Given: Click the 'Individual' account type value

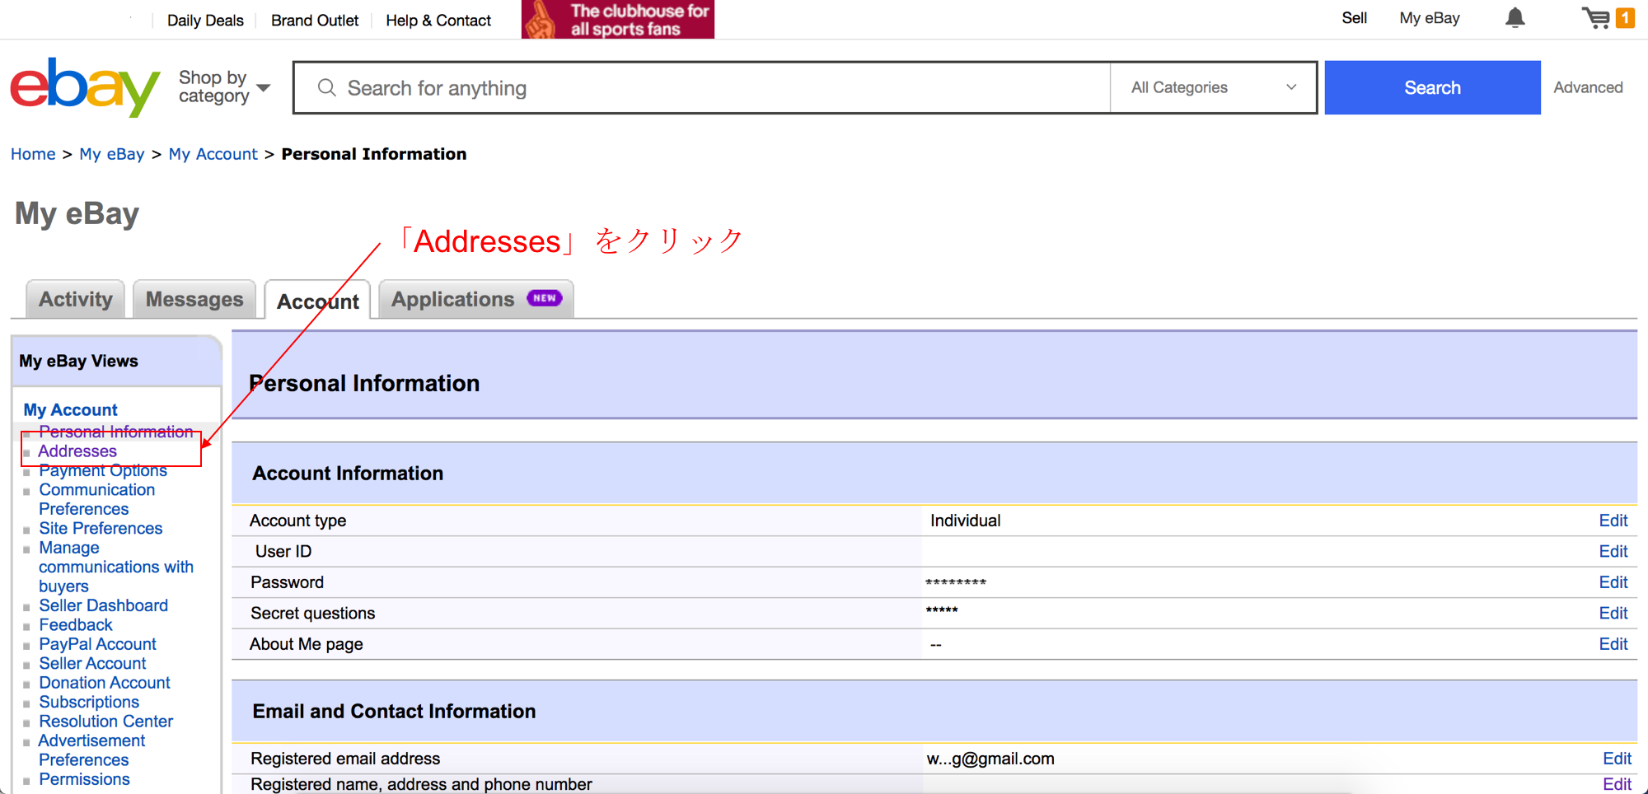Looking at the screenshot, I should click(x=965, y=521).
